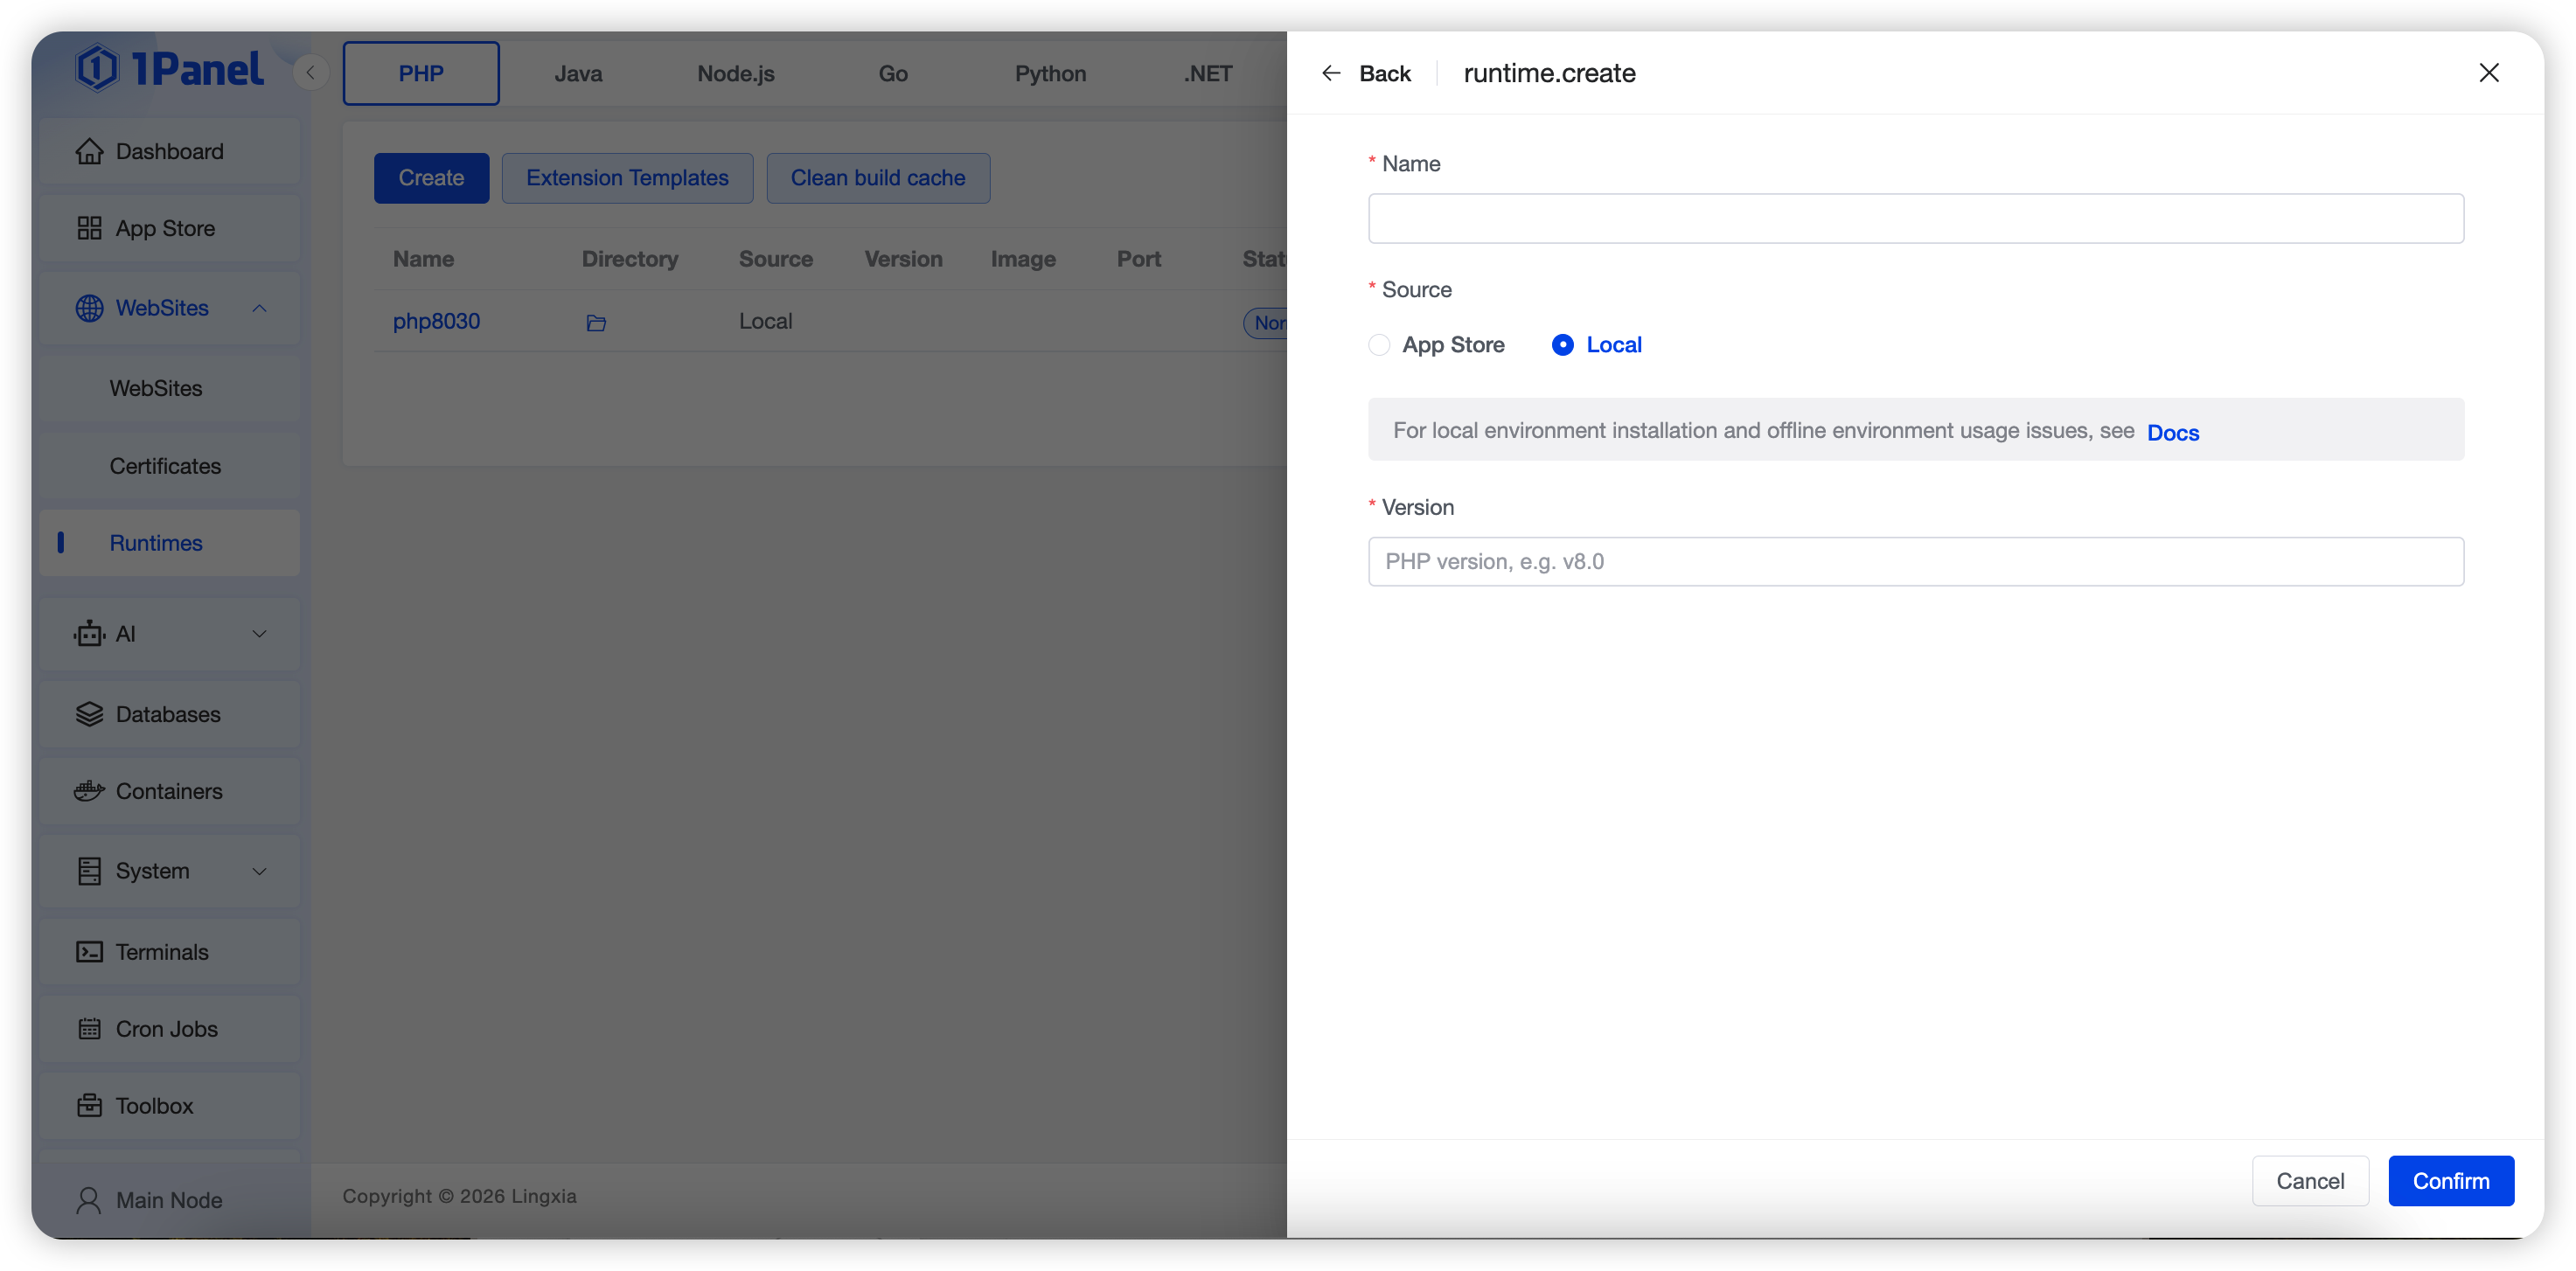The image size is (2576, 1271).
Task: Open php8030 directory folder icon
Action: coord(596,322)
